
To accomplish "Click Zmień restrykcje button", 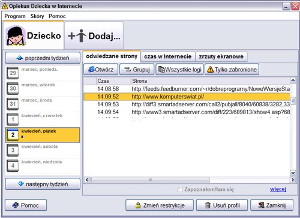I will 160,205.
